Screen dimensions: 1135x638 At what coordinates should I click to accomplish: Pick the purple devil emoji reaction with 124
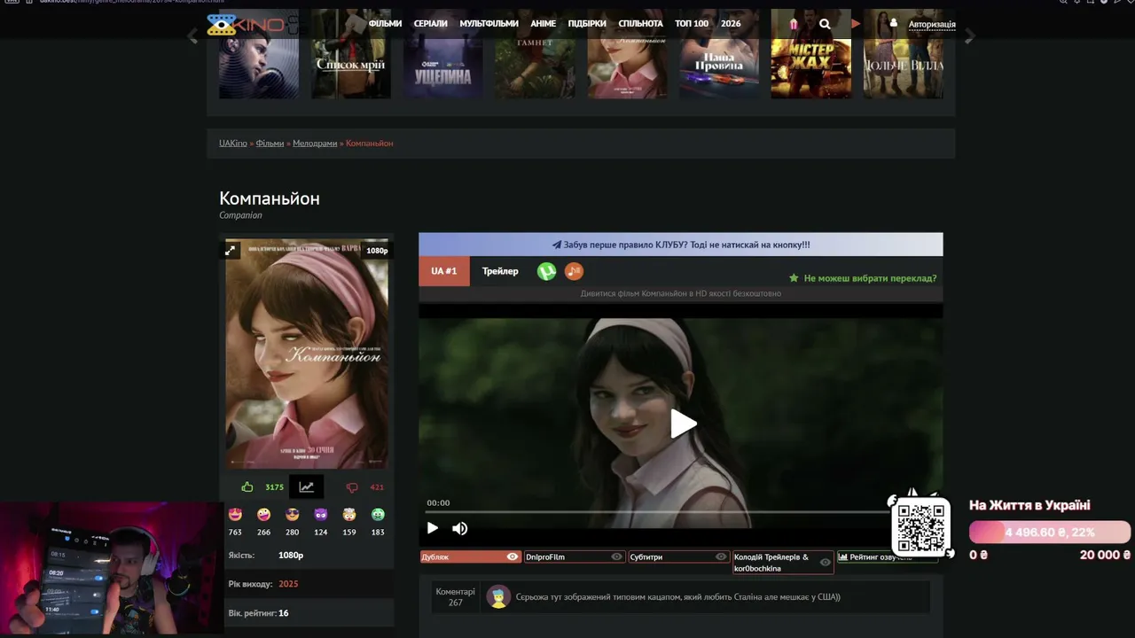(321, 514)
